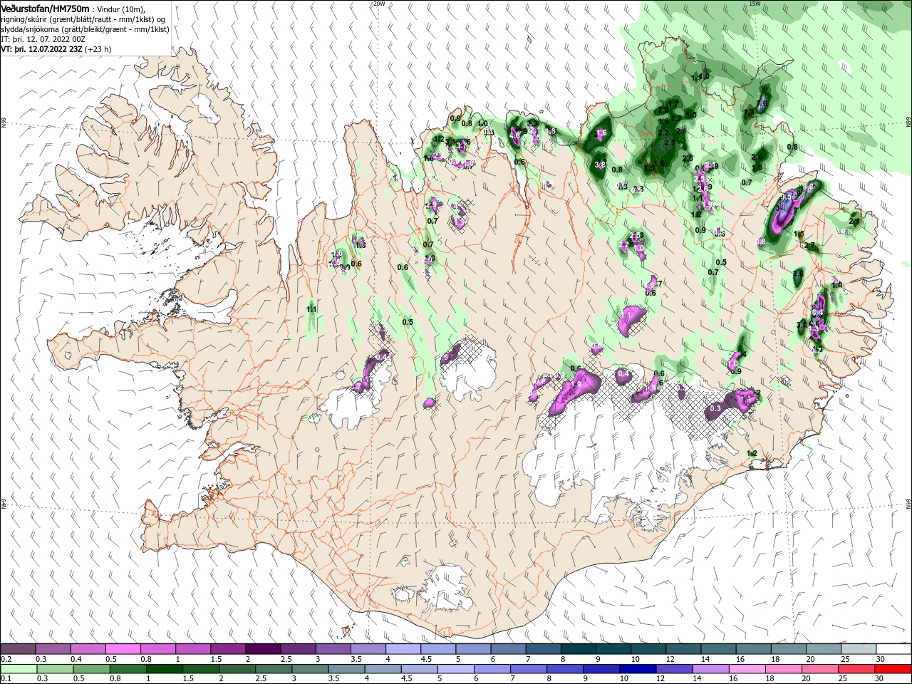Select the 'VT: þri. 12.07.2022 23Z' valid time
Image resolution: width=912 pixels, height=684 pixels.
pos(41,50)
